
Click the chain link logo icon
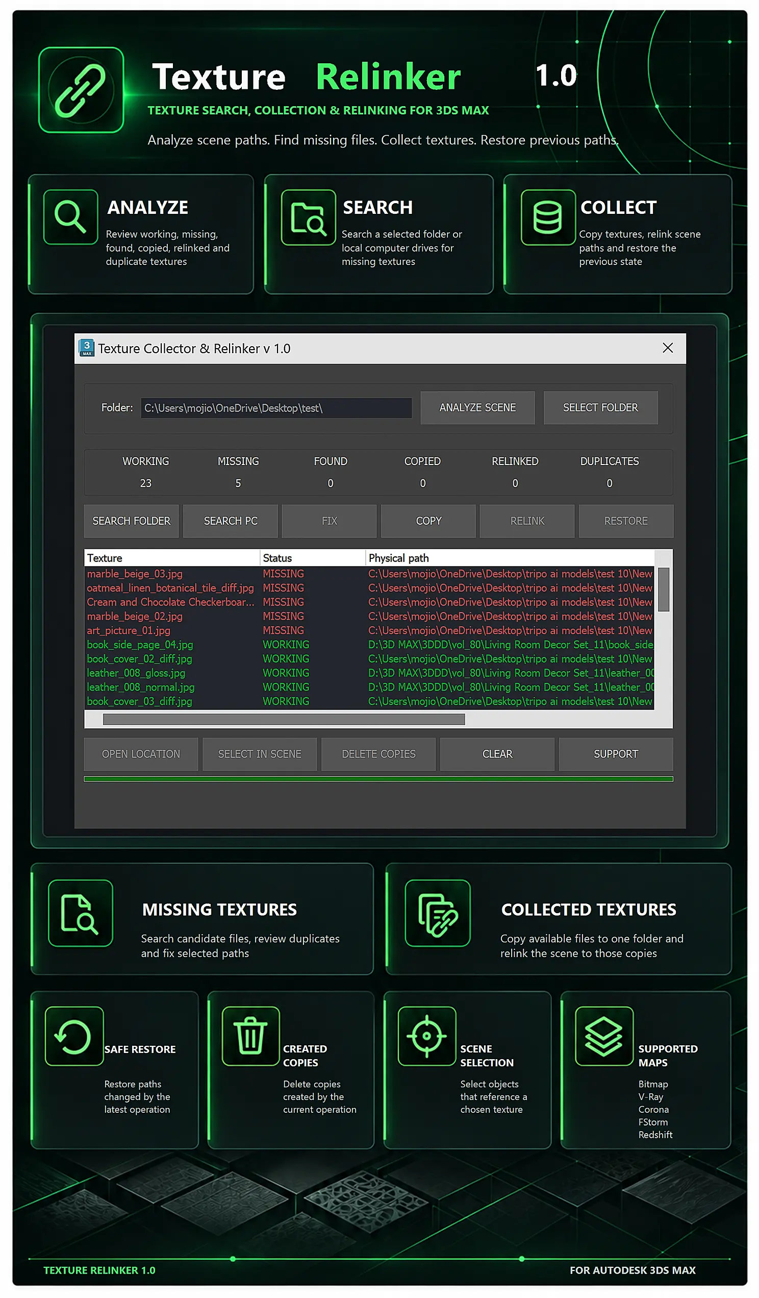pyautogui.click(x=81, y=90)
